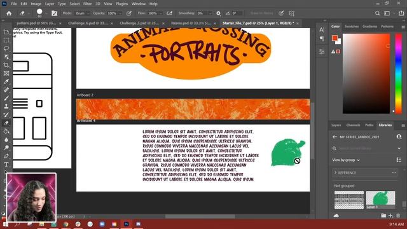Image resolution: width=407 pixels, height=229 pixels.
Task: Select the Pen tool
Action: point(6,156)
